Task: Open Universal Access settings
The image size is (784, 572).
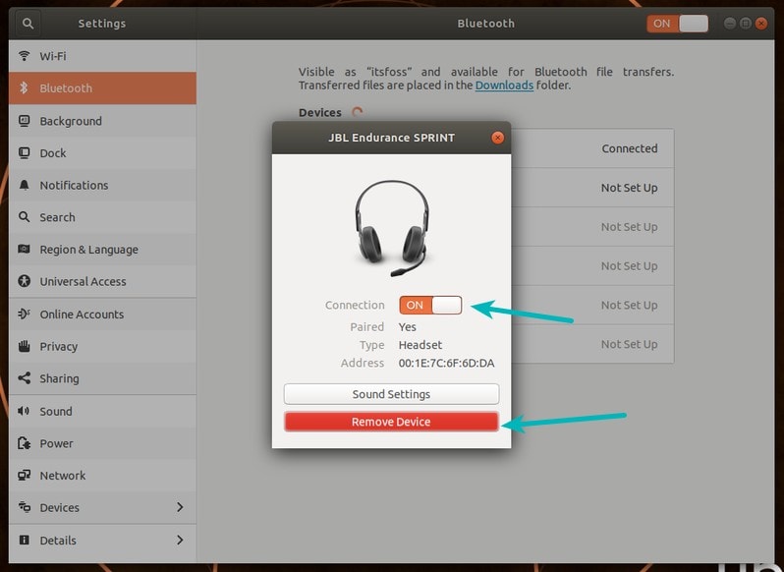Action: point(102,281)
